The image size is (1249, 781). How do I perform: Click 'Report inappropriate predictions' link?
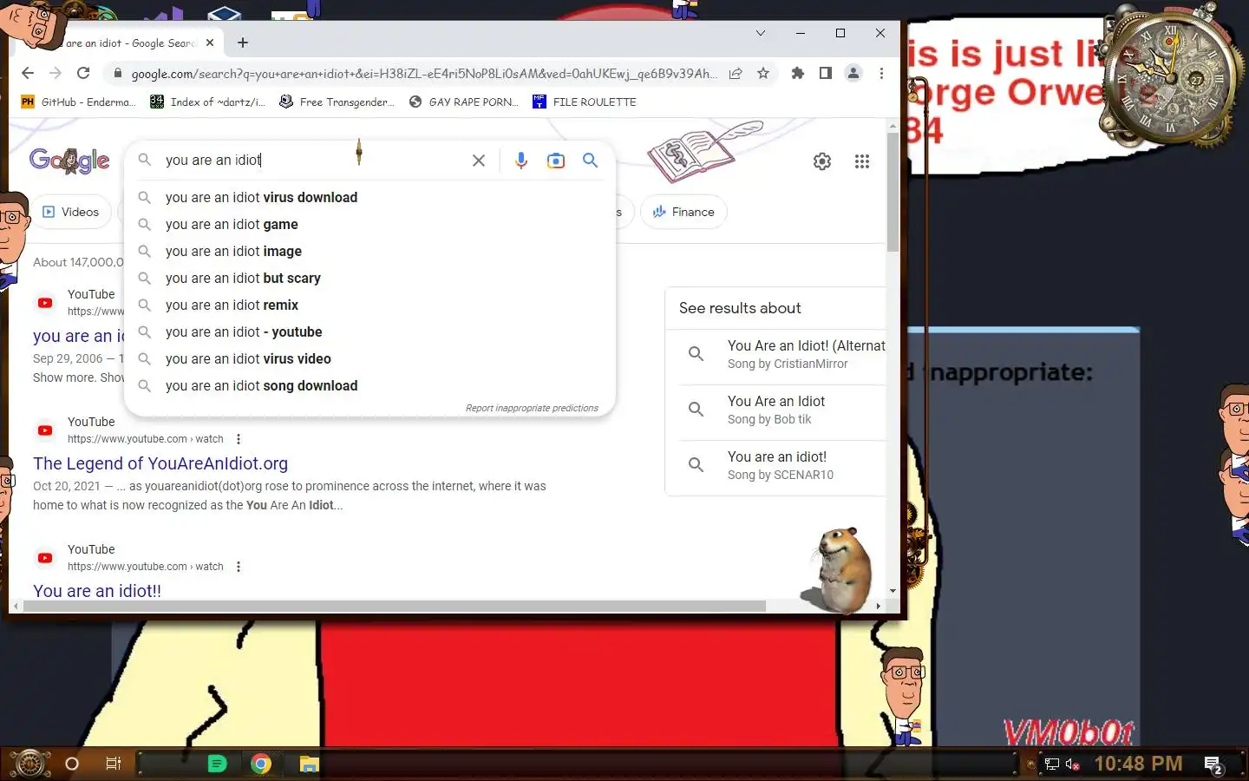(532, 408)
